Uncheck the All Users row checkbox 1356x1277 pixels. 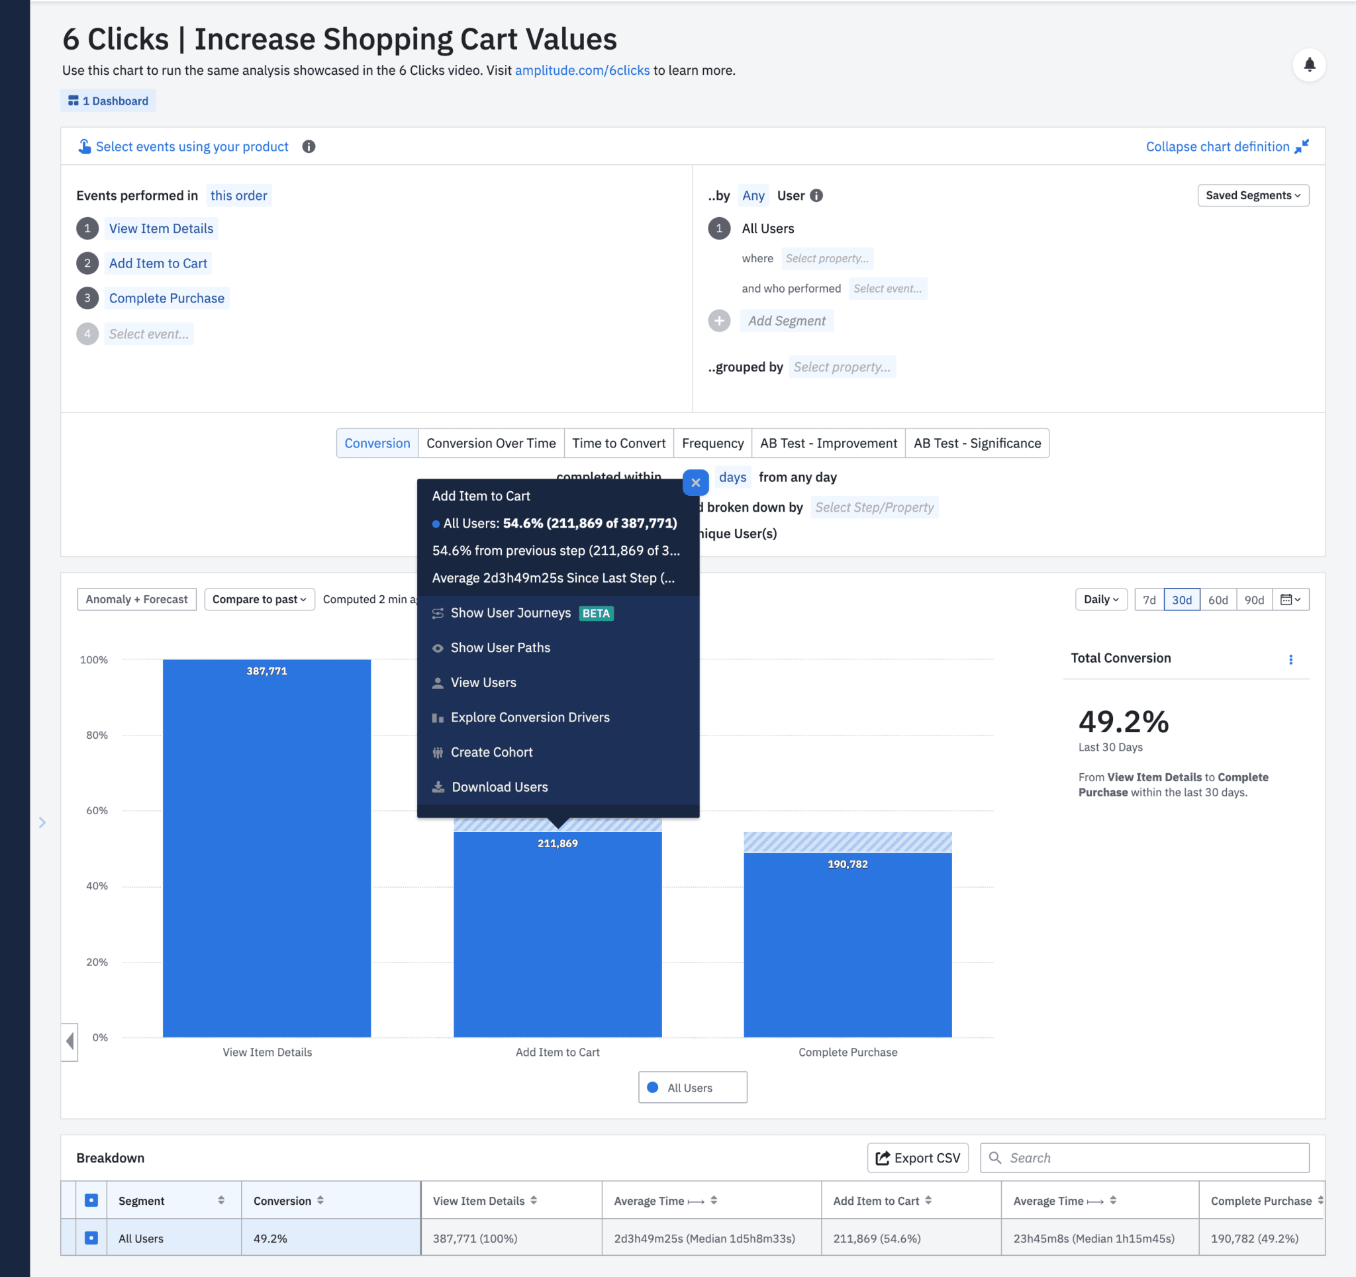[91, 1238]
